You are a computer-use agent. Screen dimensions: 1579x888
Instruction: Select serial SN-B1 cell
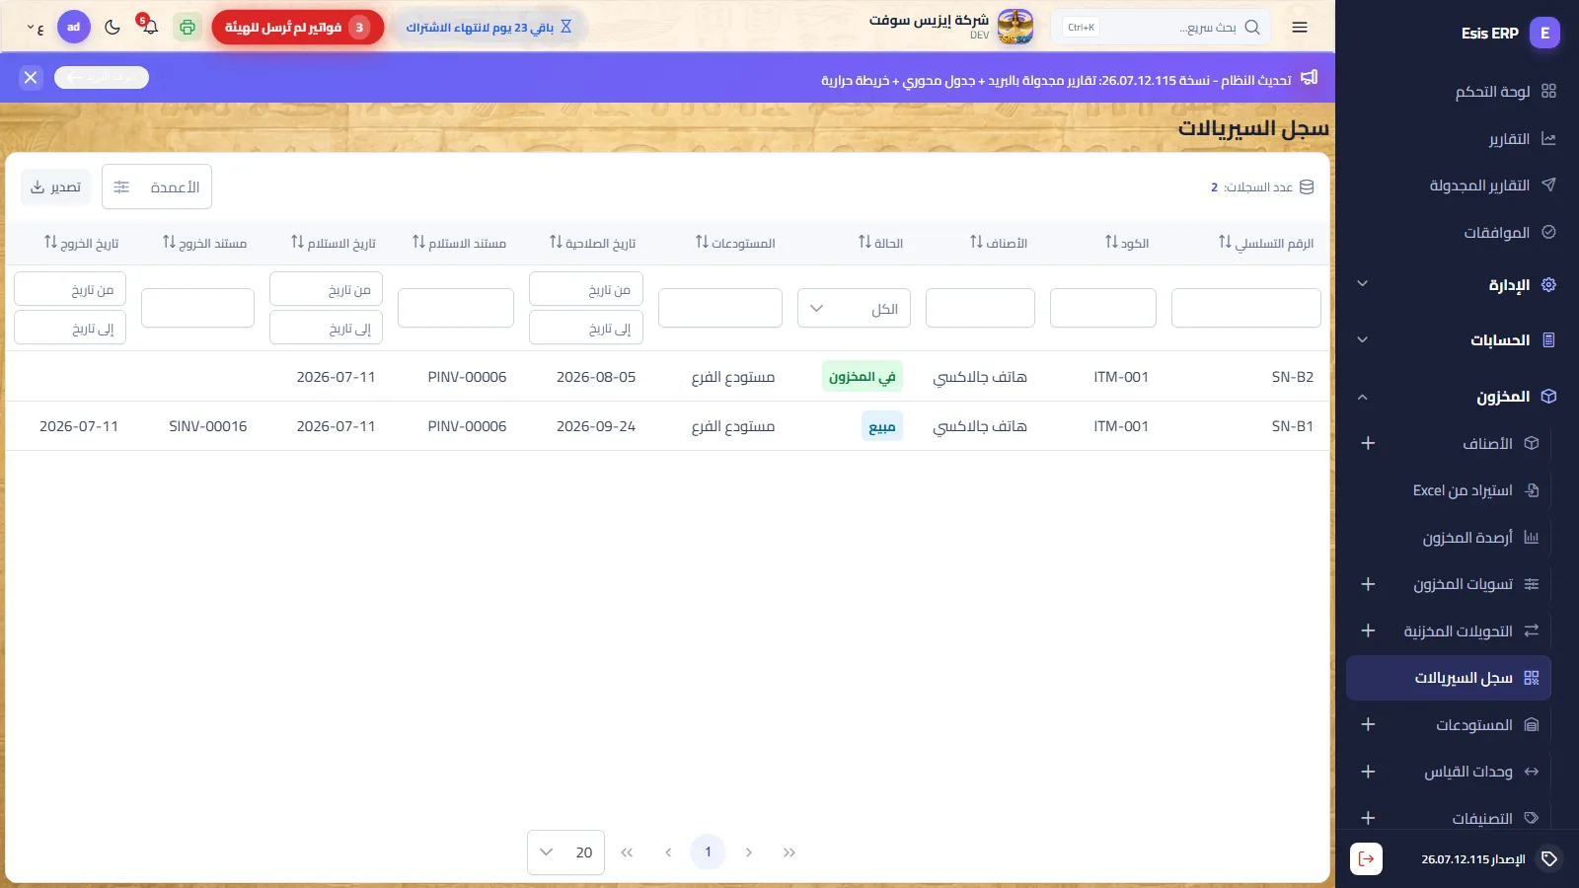click(x=1292, y=426)
